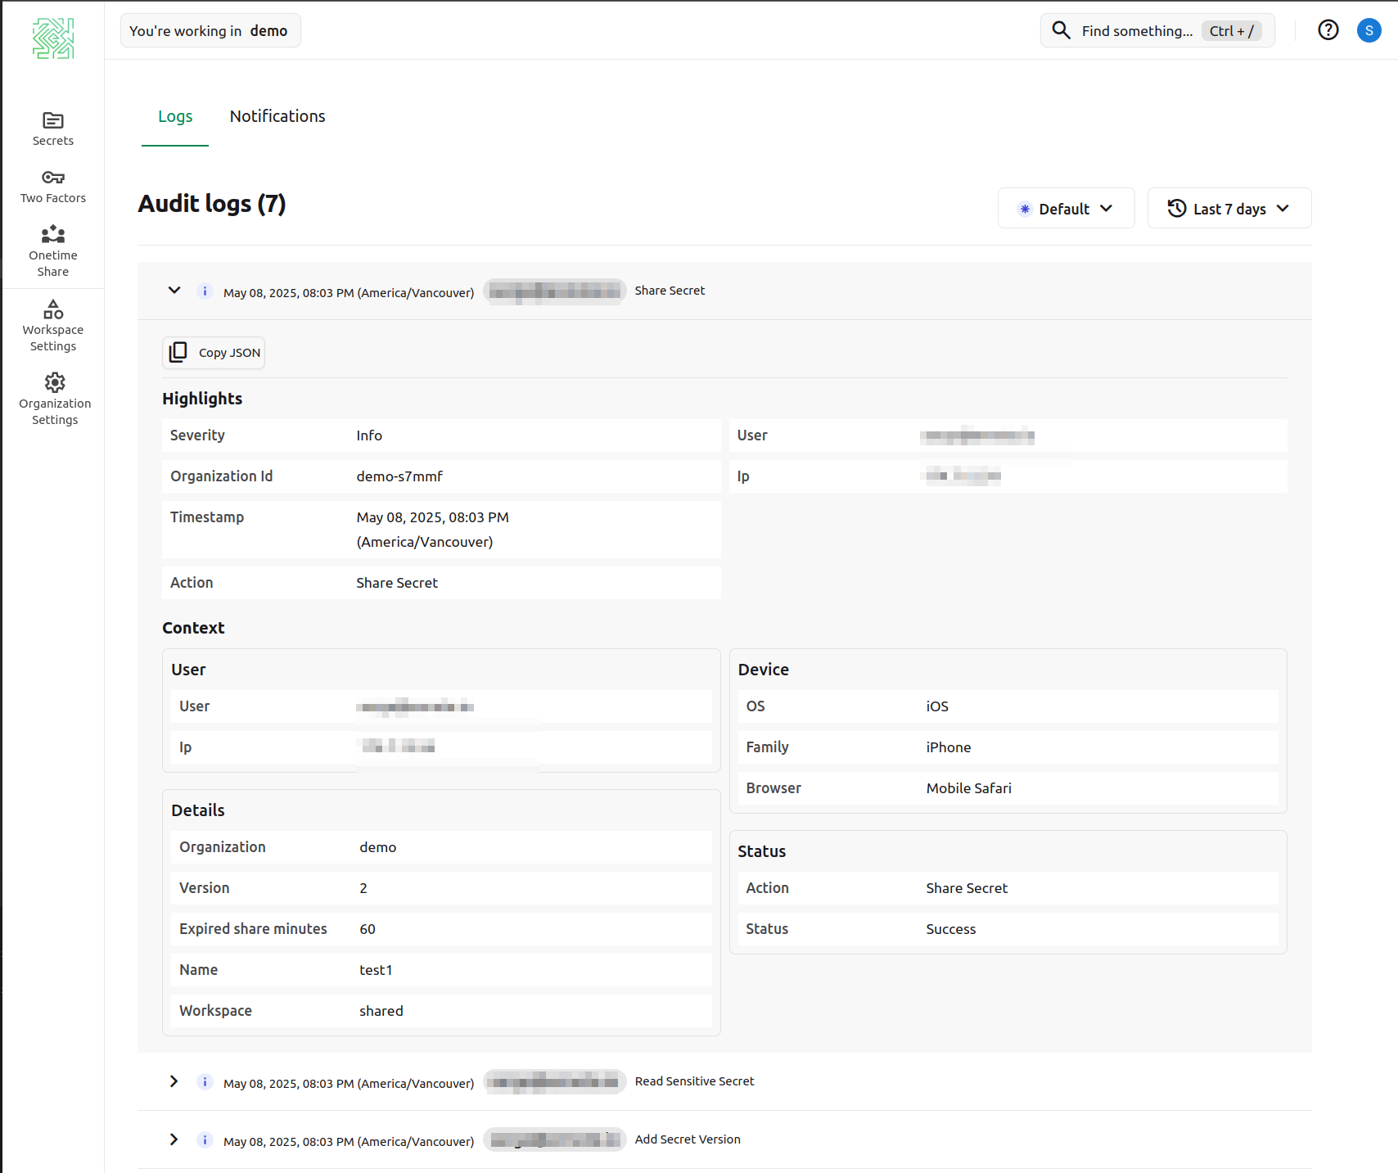Viewport: 1398px width, 1173px height.
Task: Click the Default filter asterisk icon
Action: (x=1025, y=209)
